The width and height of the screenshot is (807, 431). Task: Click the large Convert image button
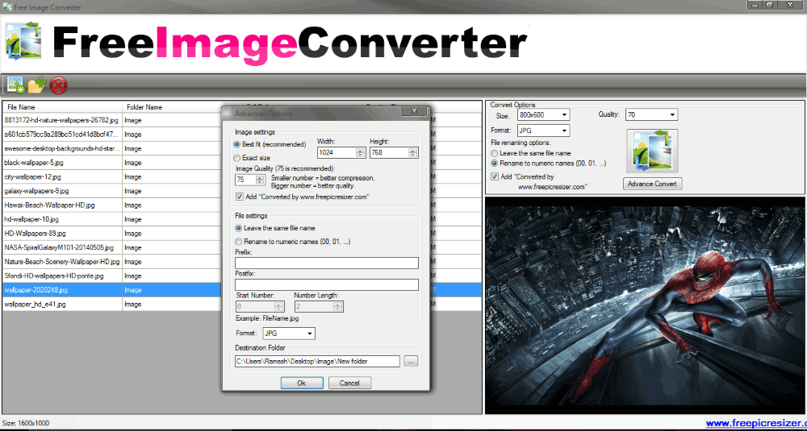(x=651, y=151)
